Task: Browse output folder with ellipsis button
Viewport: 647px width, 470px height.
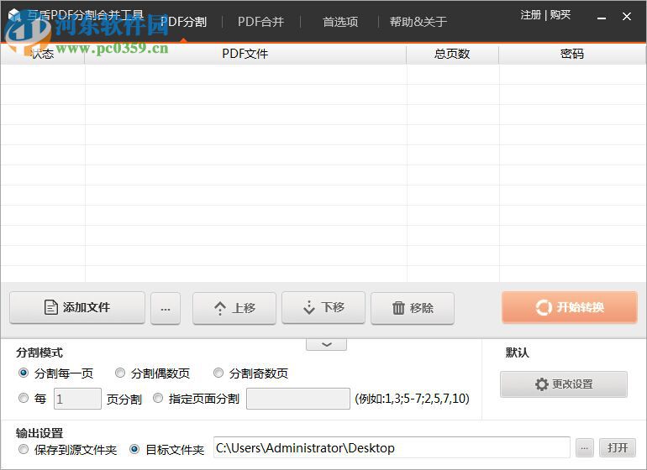Action: coord(585,448)
